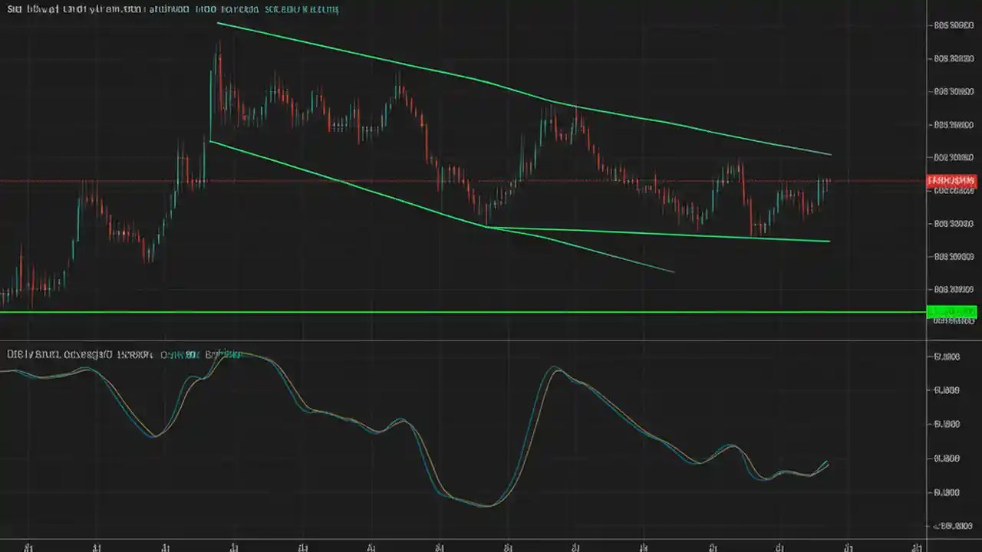The width and height of the screenshot is (982, 552).
Task: Select the red last-price tag on the price axis
Action: [x=951, y=181]
